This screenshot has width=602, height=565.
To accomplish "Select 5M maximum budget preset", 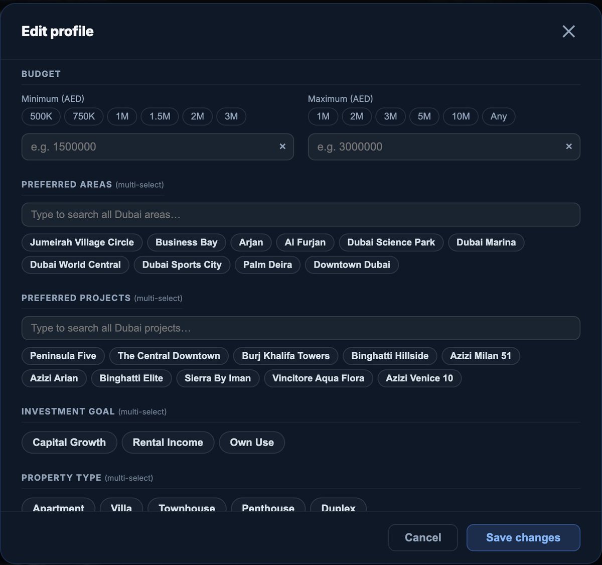I will pyautogui.click(x=424, y=116).
